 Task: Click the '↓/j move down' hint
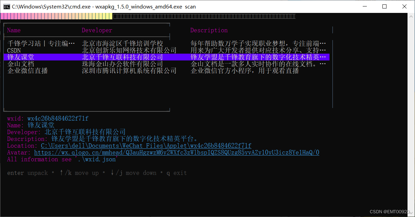tap(133, 173)
